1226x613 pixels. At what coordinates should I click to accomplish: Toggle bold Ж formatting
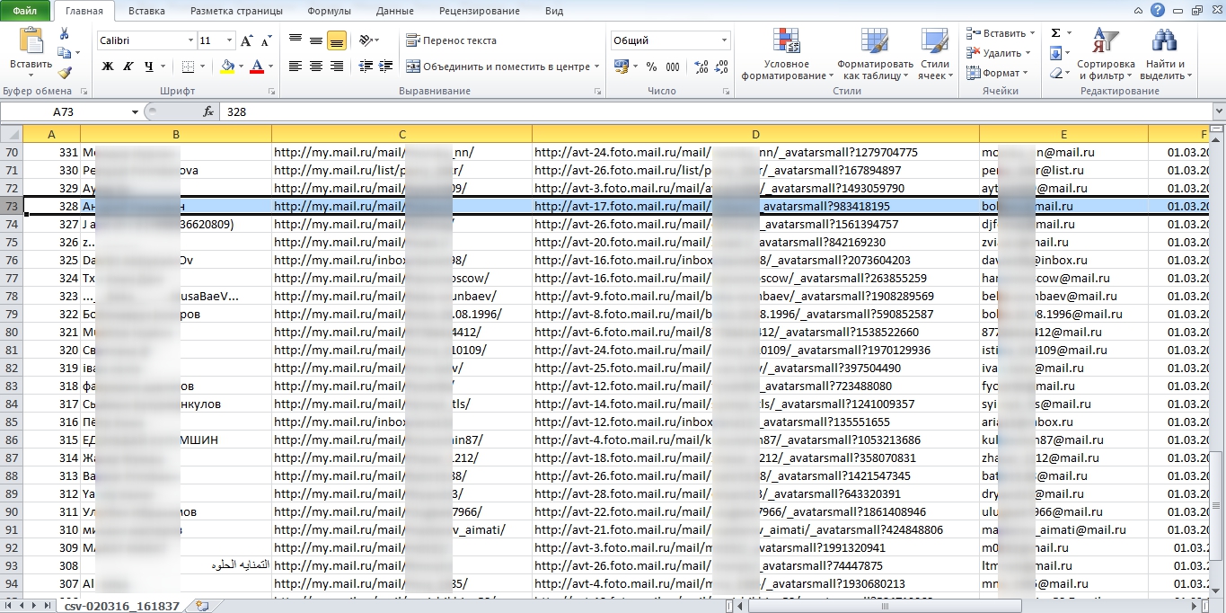pos(108,67)
